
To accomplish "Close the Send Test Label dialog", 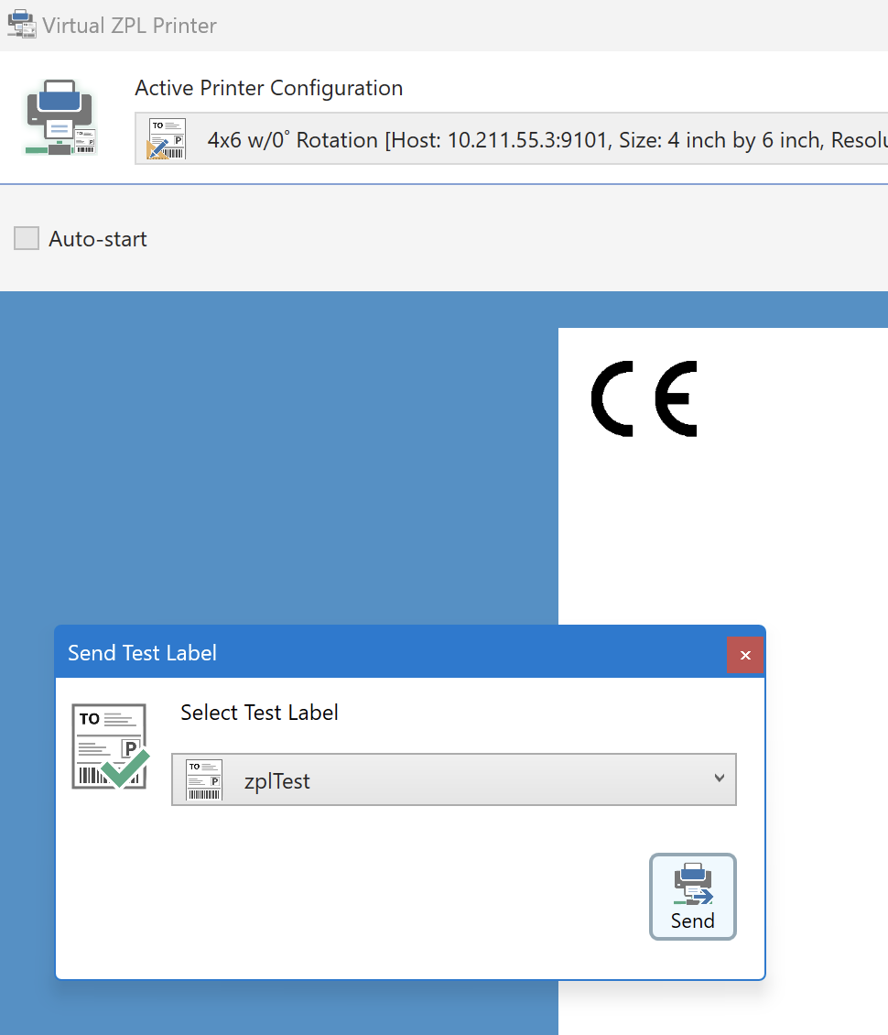I will point(744,655).
